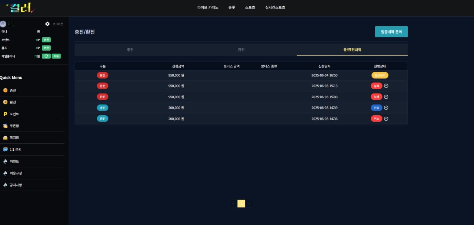Select the 충/환전내역 tab

point(352,50)
